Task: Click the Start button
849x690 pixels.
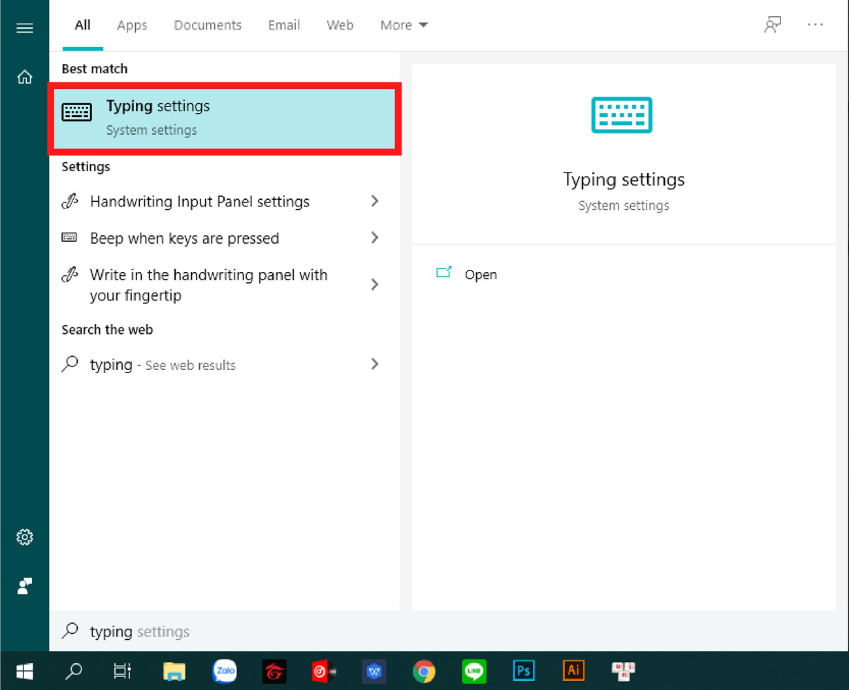Action: [24, 671]
